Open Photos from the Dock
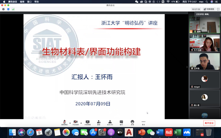Viewport: 221px width, 138px height. 66,132
